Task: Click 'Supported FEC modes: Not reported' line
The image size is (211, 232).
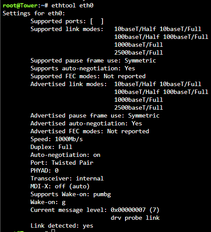Action: [88, 76]
